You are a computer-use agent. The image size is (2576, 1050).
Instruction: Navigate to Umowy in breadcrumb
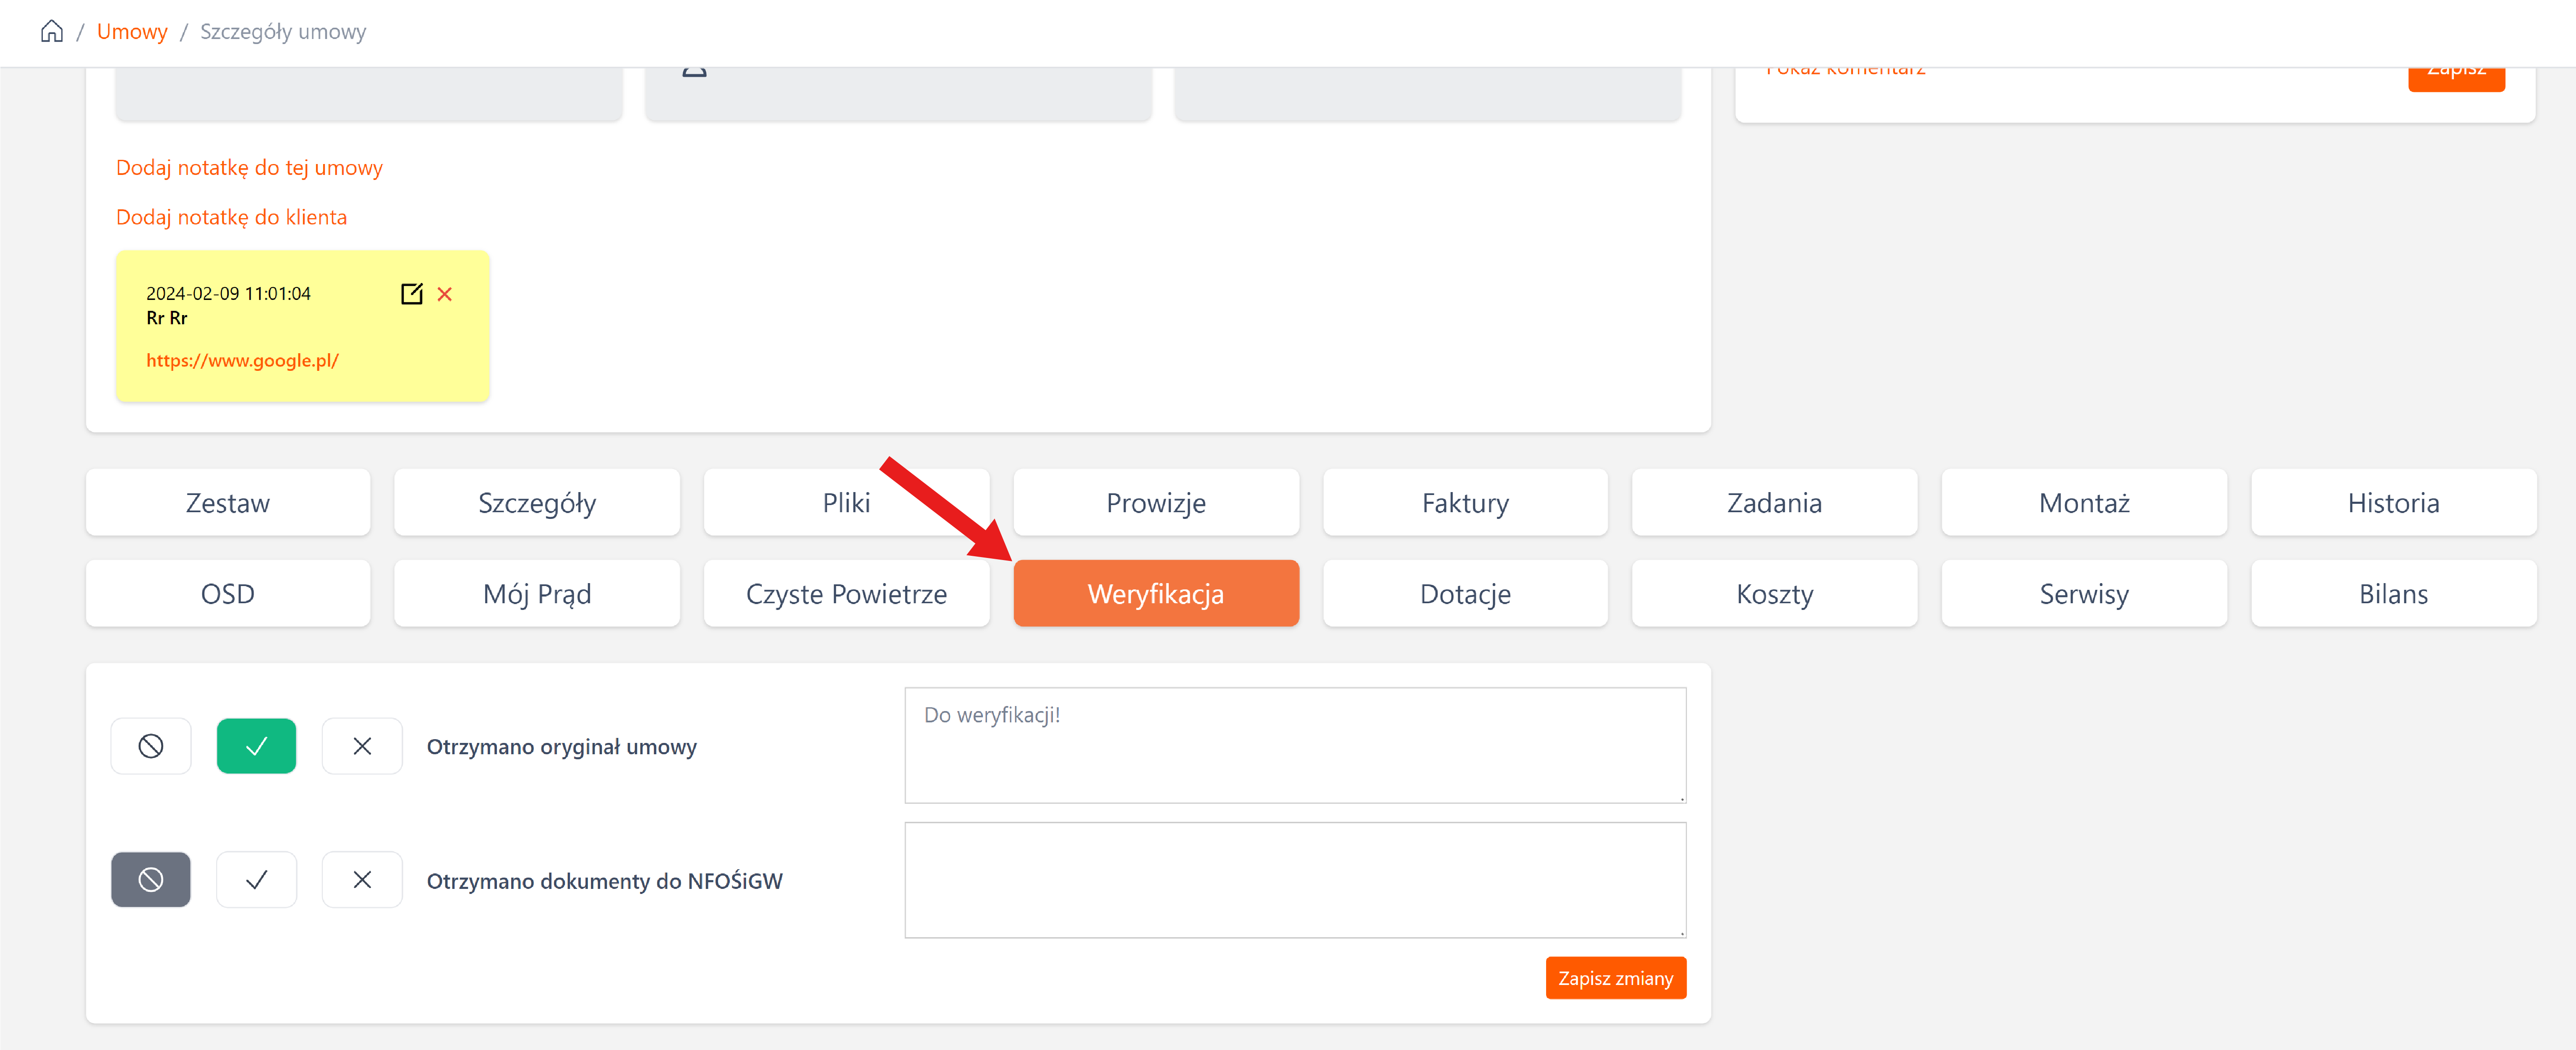[x=132, y=32]
